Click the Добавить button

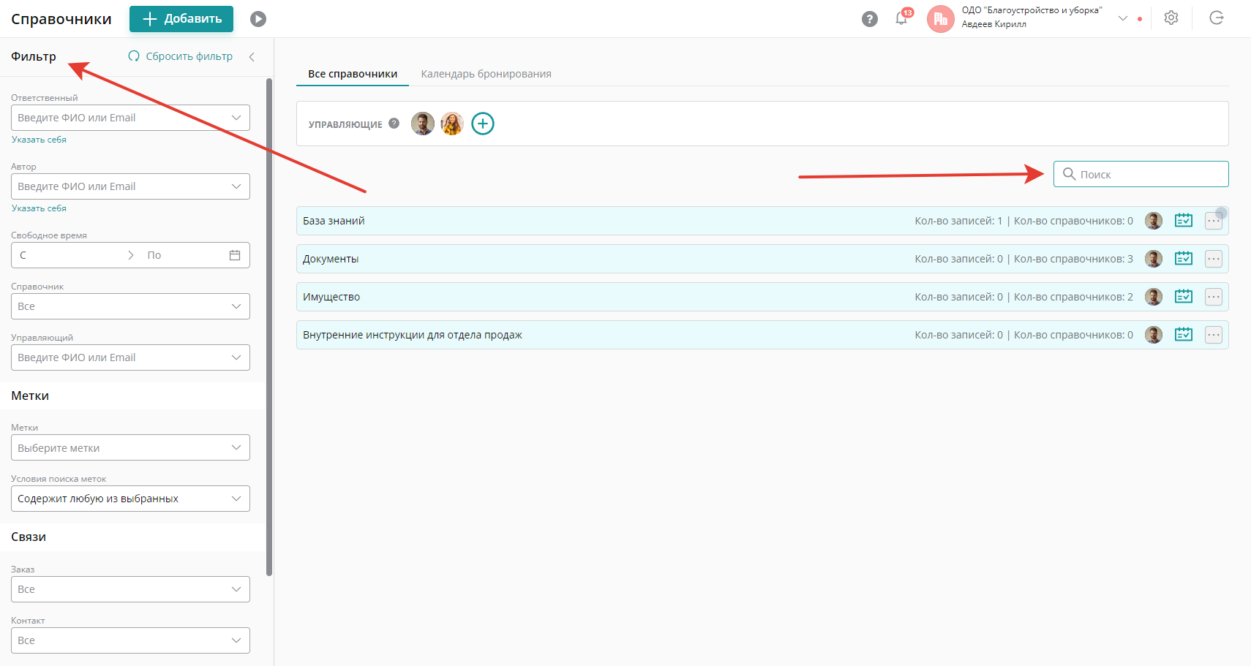pyautogui.click(x=181, y=19)
